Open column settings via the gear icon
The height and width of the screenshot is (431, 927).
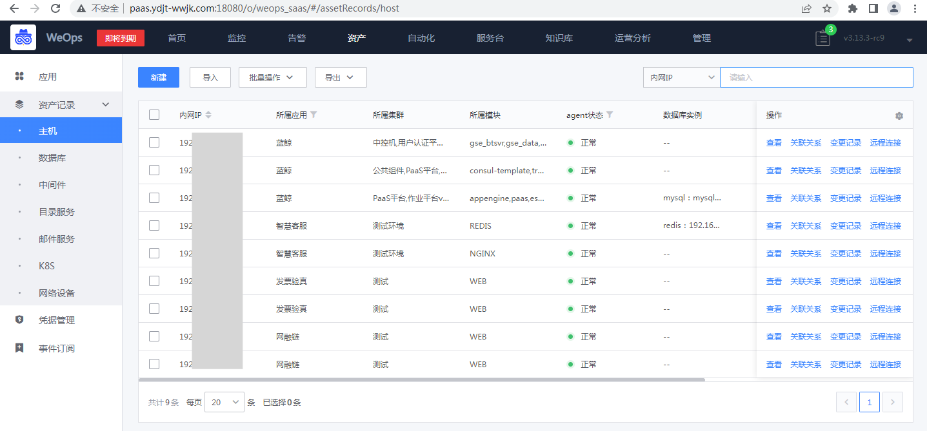[899, 115]
